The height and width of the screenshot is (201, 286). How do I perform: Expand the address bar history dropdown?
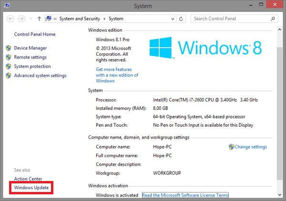pyautogui.click(x=173, y=19)
